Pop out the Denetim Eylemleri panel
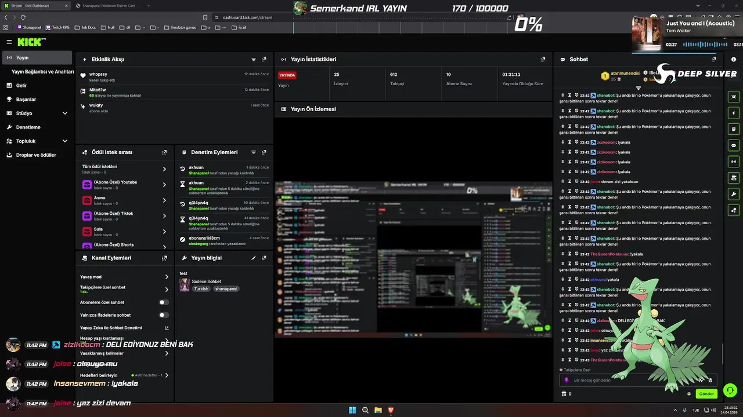 264,152
